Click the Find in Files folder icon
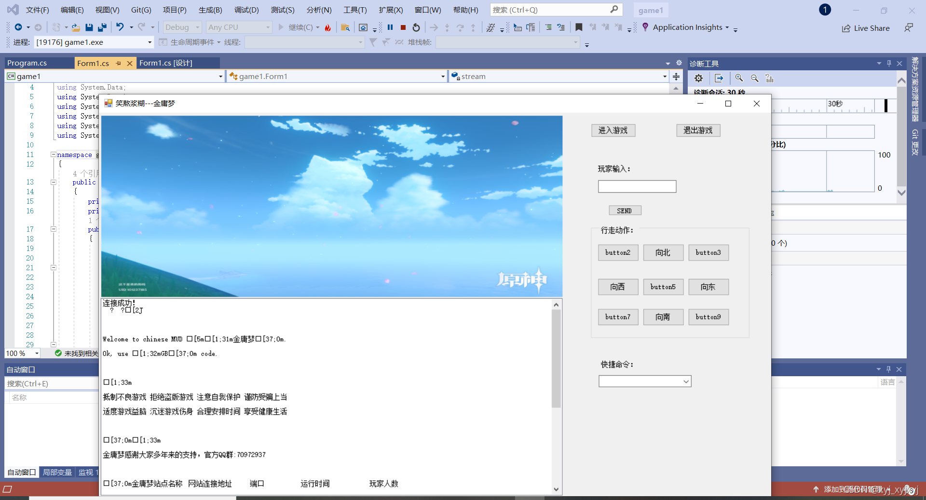This screenshot has height=500, width=926. tap(345, 27)
